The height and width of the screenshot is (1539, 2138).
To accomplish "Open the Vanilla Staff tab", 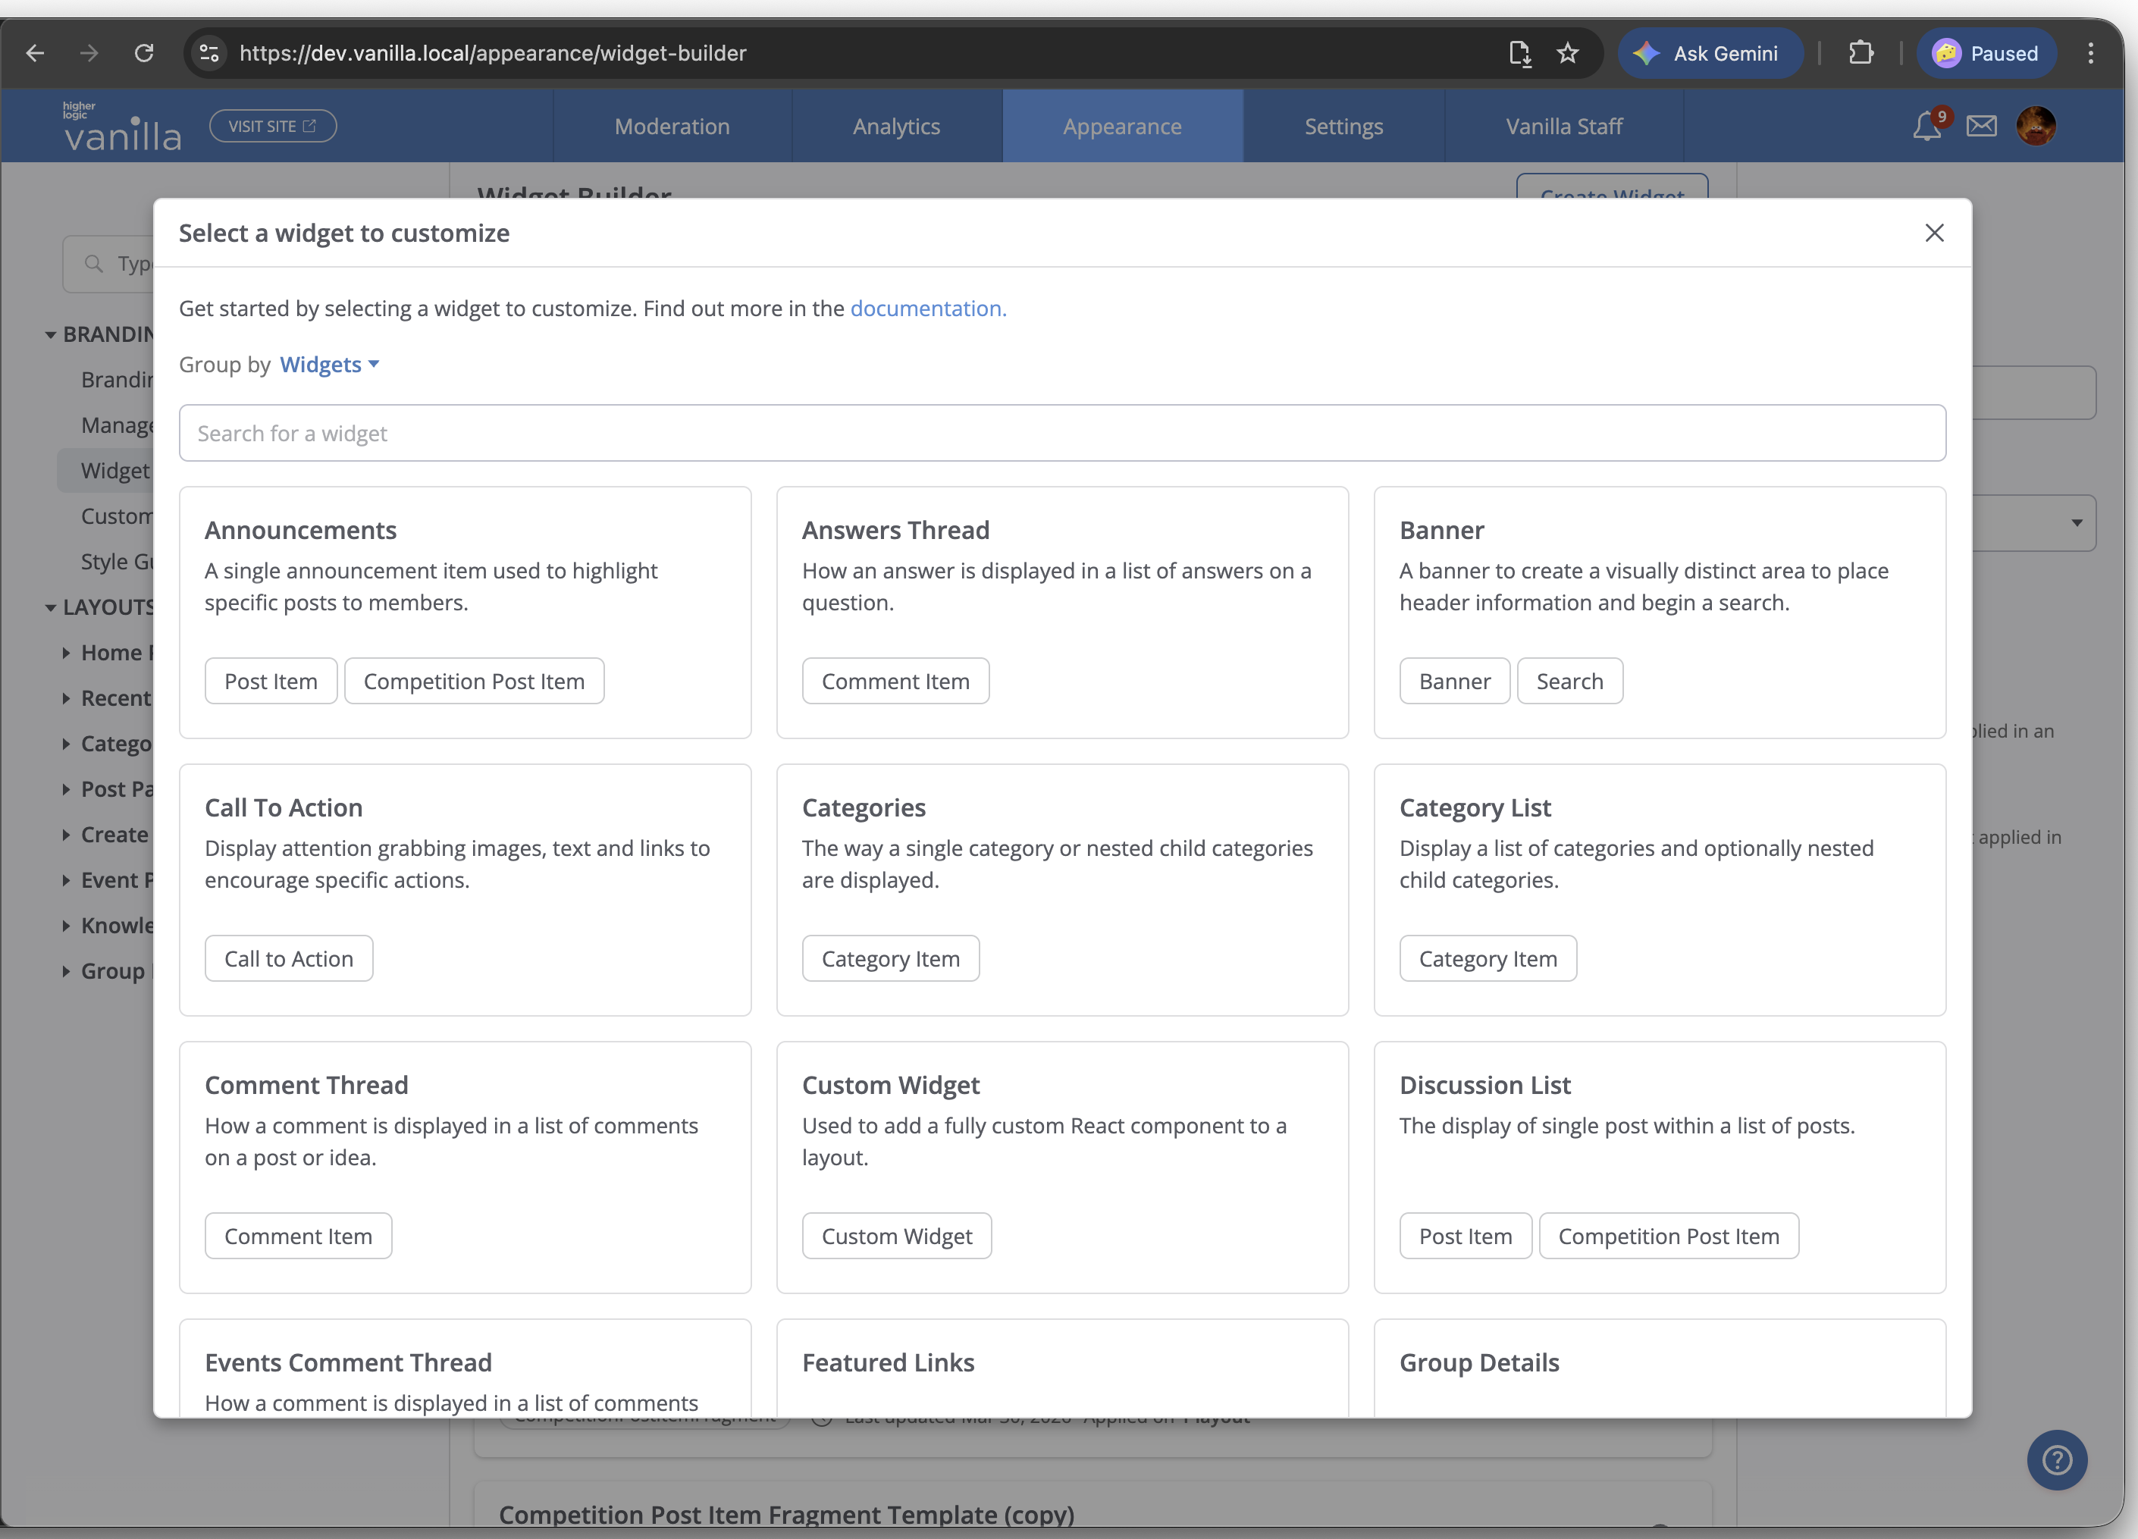I will [1564, 127].
